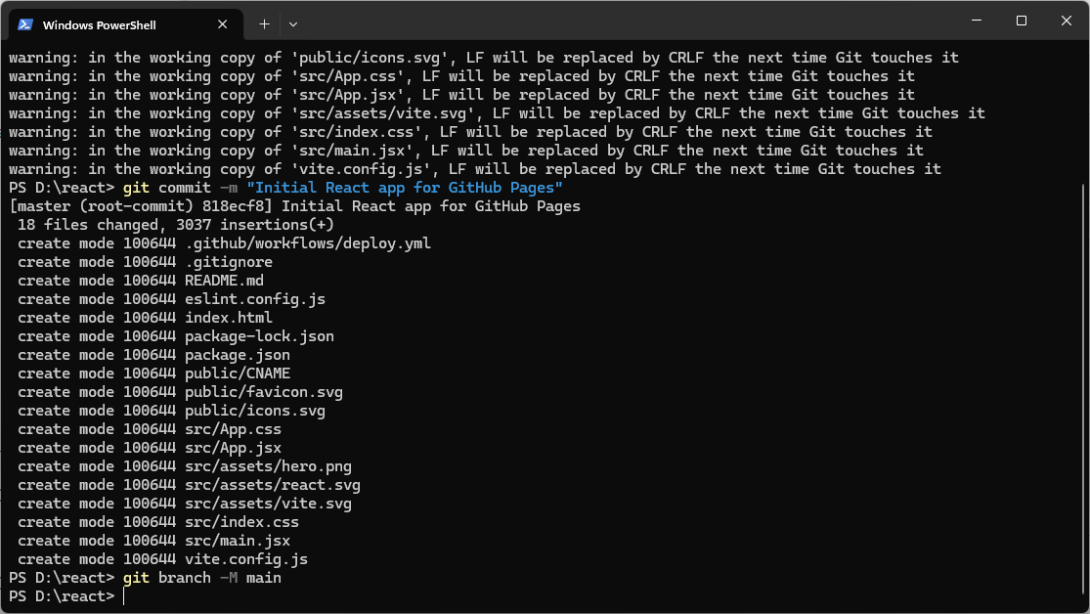The image size is (1090, 614).
Task: Click the 'create mode 100644 src/App.css' line
Action: (150, 430)
